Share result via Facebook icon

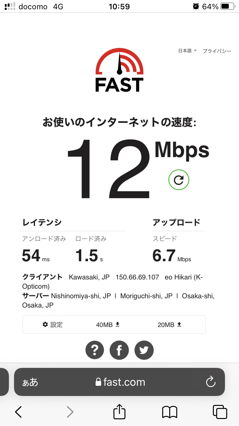pyautogui.click(x=119, y=350)
